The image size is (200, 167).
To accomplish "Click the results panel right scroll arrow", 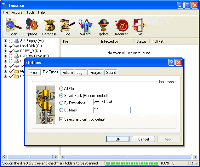I will [x=195, y=157].
